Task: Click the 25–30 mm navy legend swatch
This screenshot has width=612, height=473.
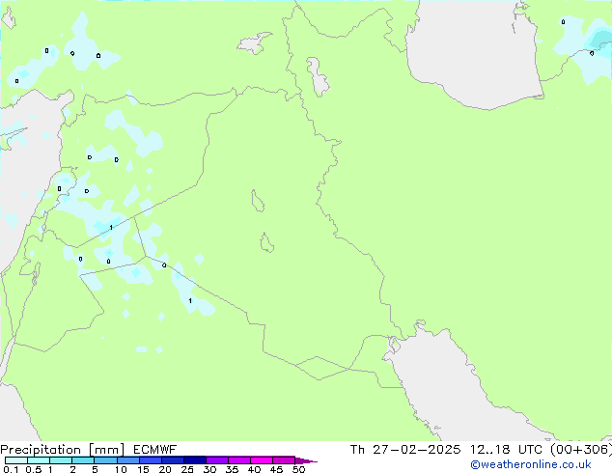Action: pos(194,460)
